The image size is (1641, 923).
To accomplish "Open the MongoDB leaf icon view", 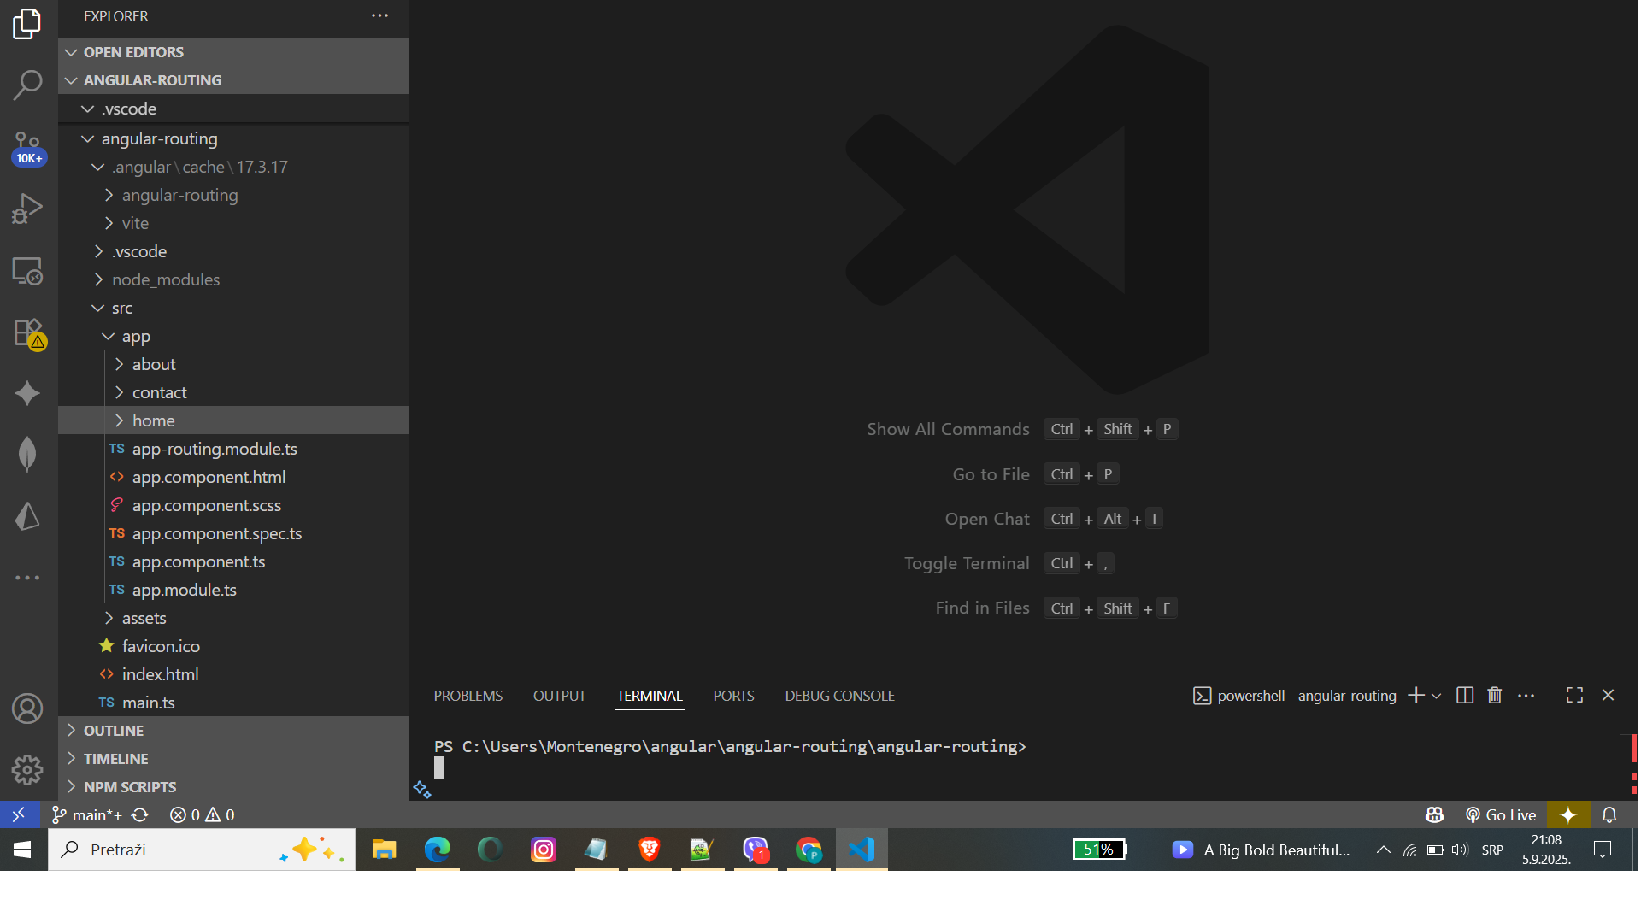I will pos(27,454).
